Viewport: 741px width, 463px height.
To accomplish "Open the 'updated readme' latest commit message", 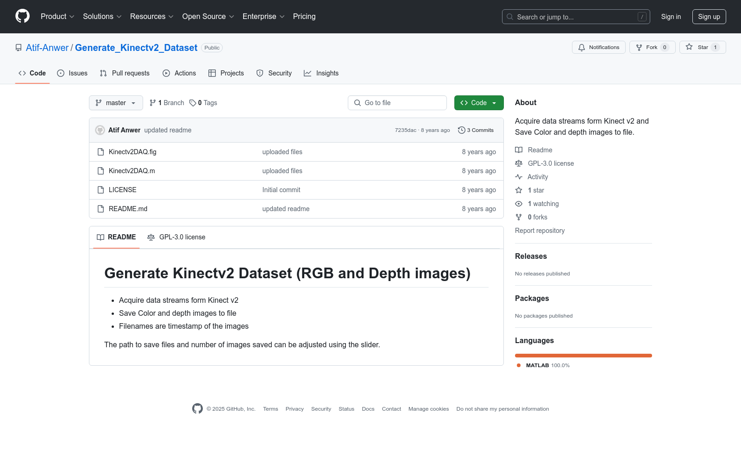I will pos(168,130).
